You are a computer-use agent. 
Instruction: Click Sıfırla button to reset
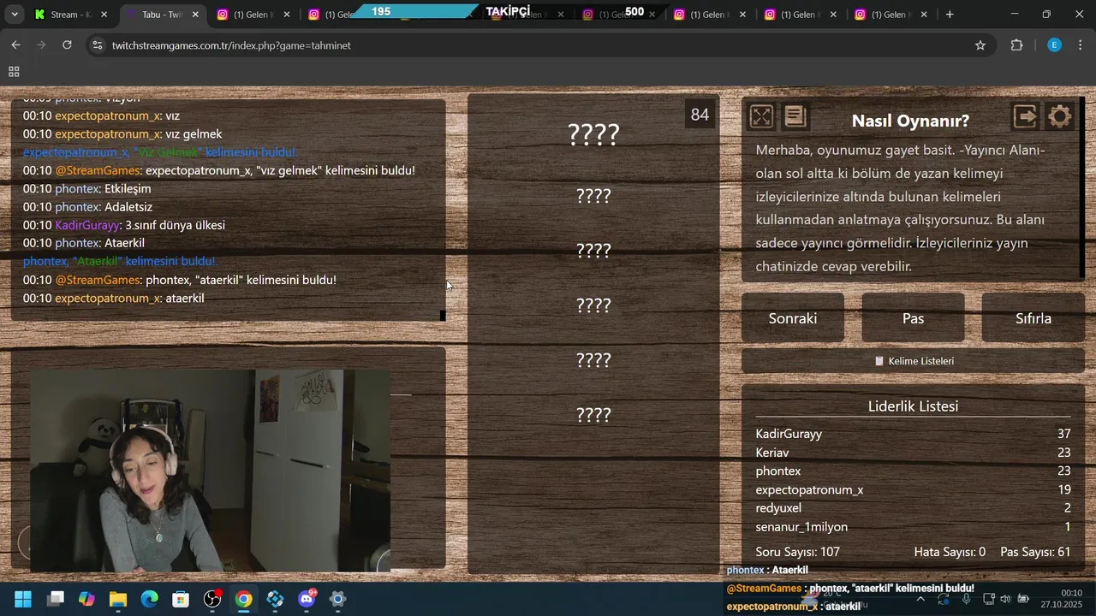1033,318
